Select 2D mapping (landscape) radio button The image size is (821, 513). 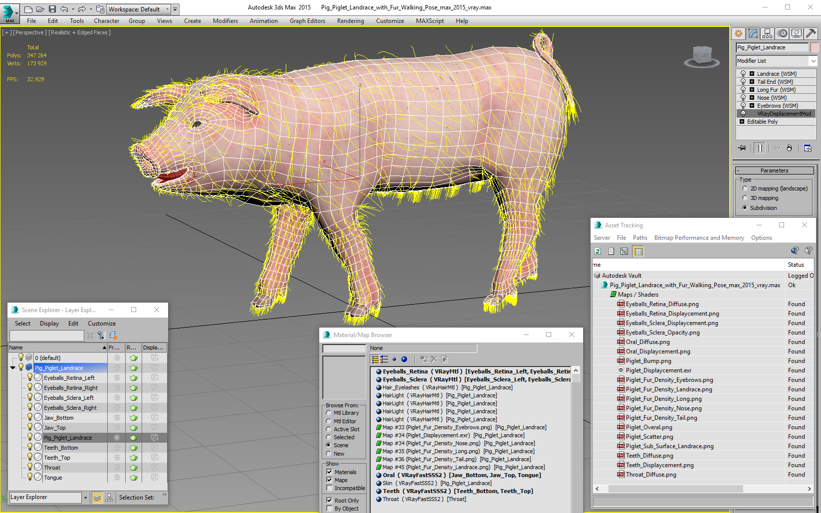click(x=745, y=188)
